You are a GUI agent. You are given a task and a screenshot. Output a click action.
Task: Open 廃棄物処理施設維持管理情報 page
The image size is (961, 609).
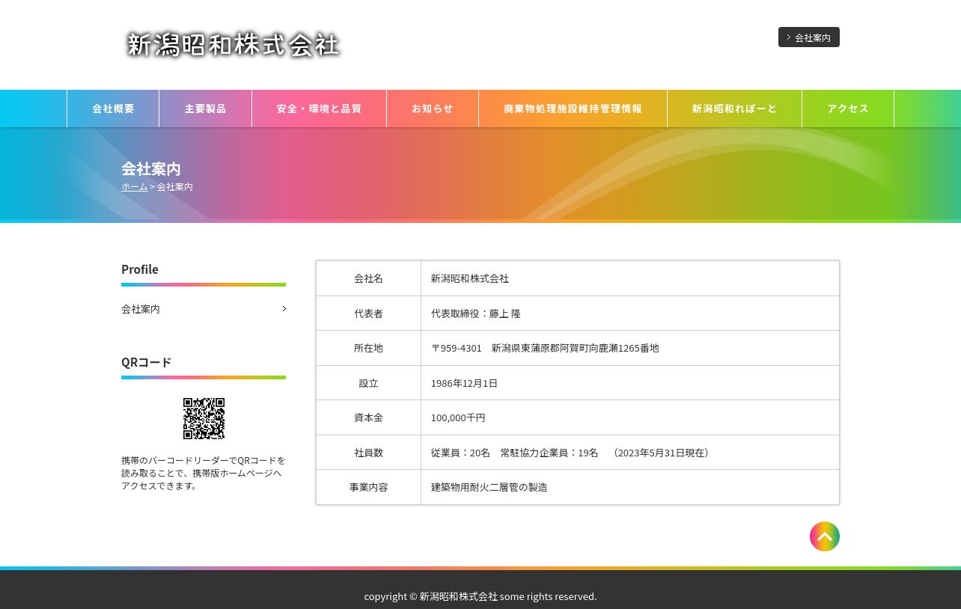tap(573, 108)
